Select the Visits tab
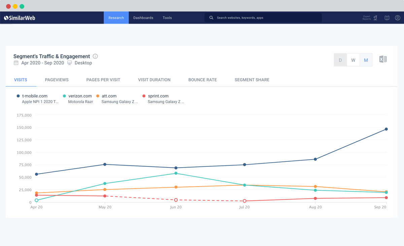 point(21,80)
